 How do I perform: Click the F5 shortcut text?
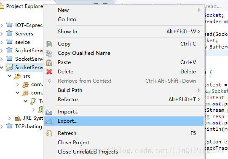[x=193, y=133]
